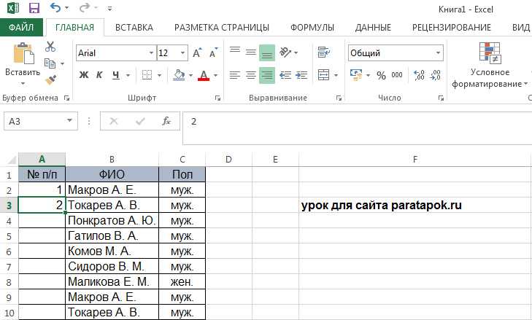The image size is (532, 320).
Task: Open the Arial font name dropdown
Action: pos(151,53)
